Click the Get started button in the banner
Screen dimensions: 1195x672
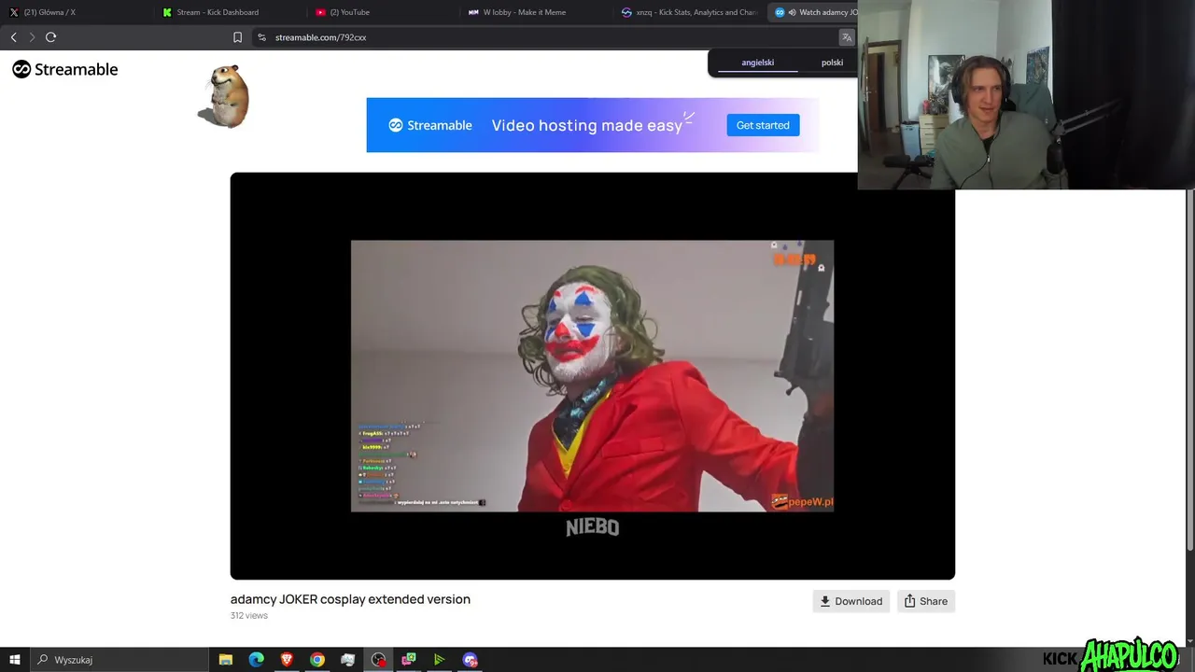pos(763,125)
